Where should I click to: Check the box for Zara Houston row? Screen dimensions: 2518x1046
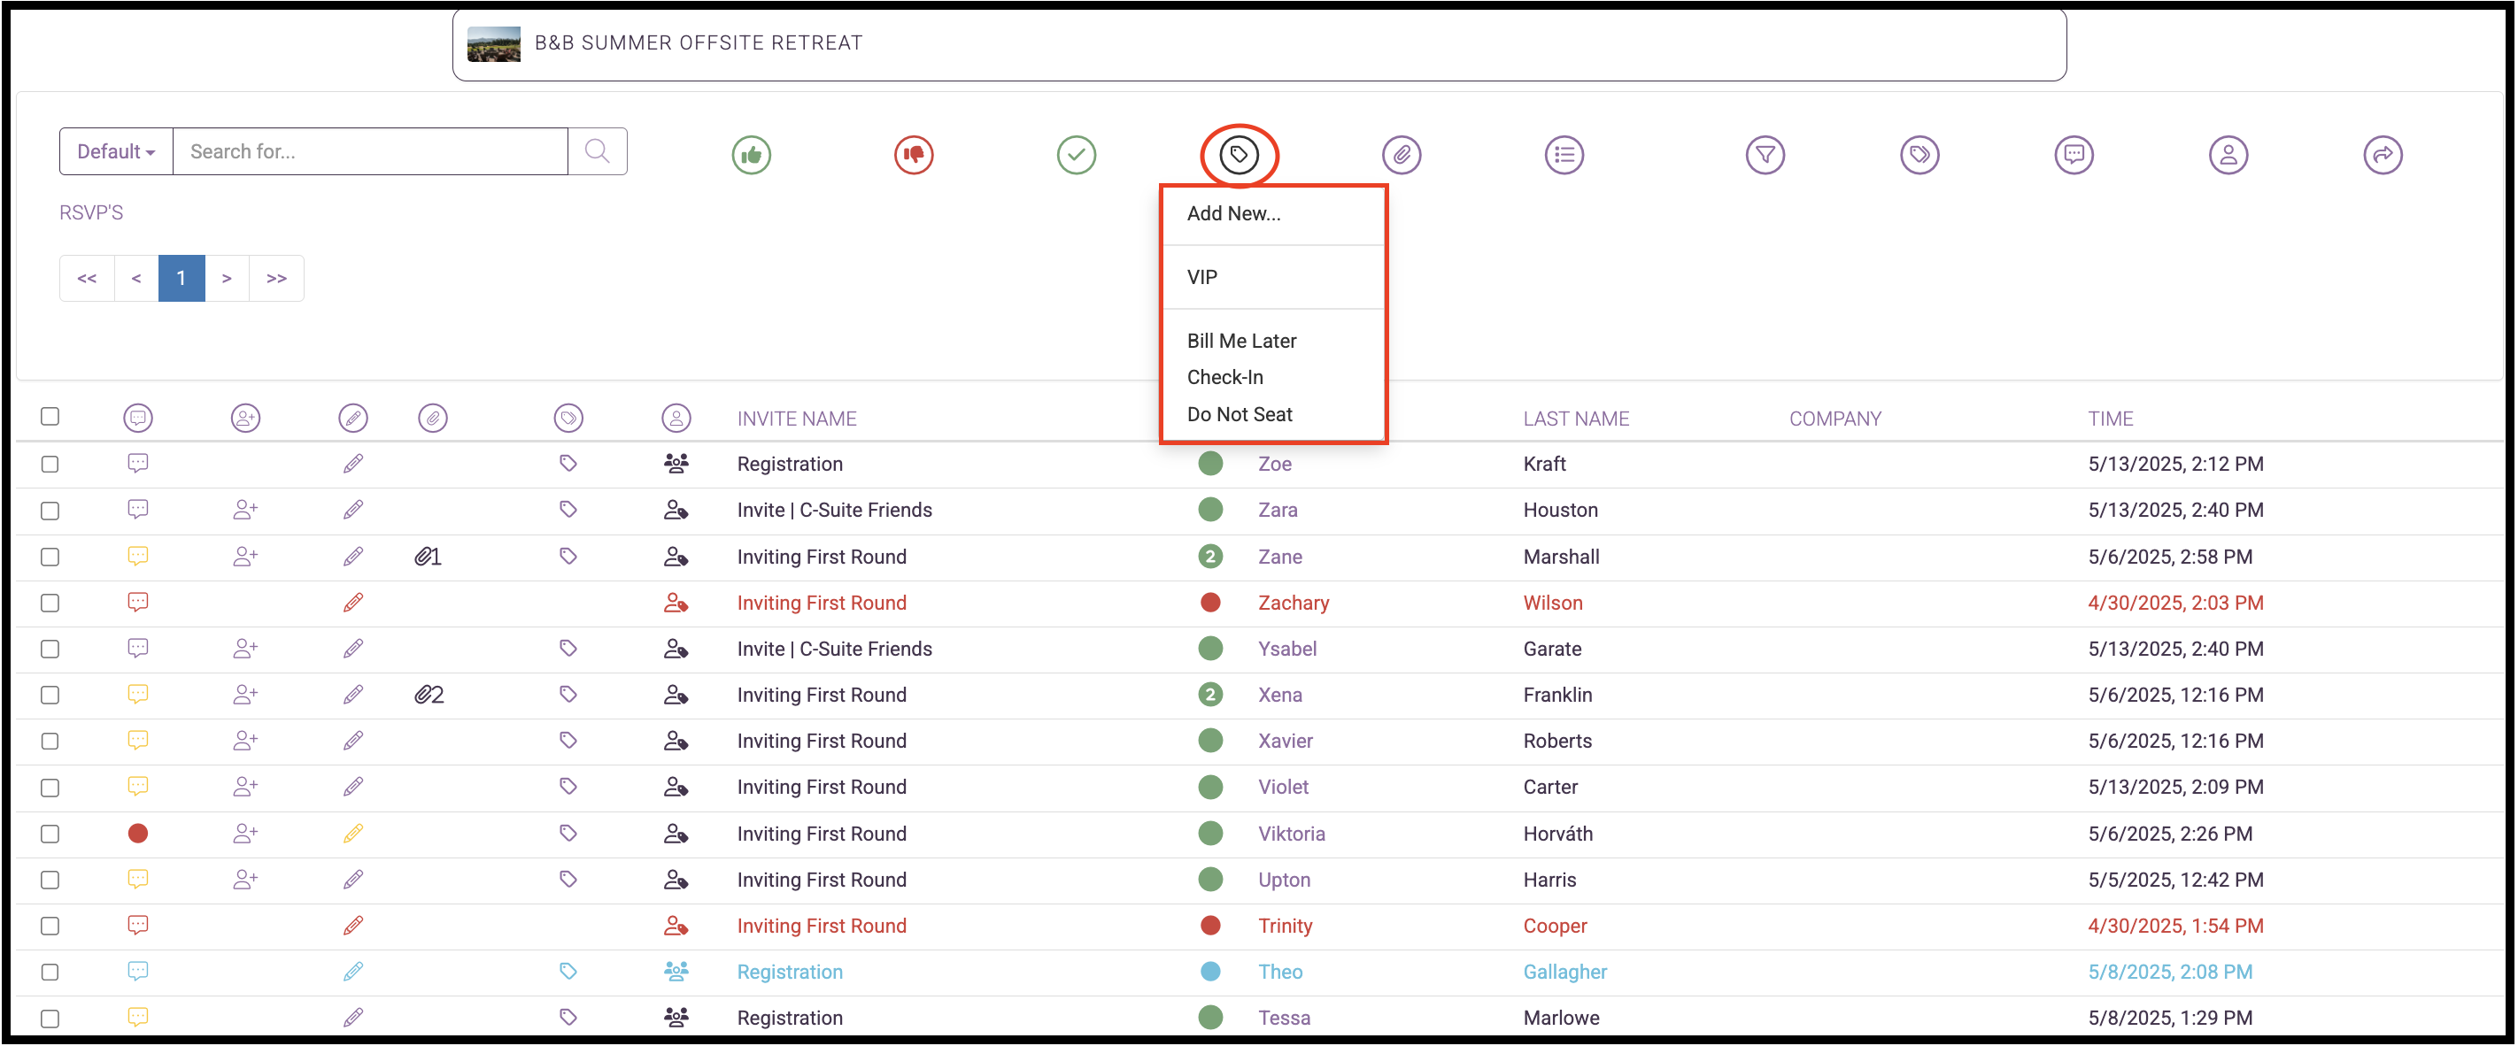click(50, 511)
